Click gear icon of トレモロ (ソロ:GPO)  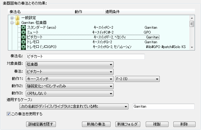[x=23, y=47]
